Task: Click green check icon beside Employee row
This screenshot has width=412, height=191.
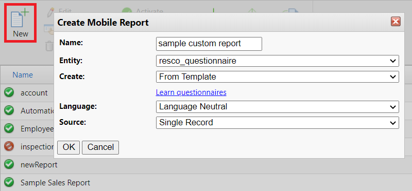Action: pos(9,128)
